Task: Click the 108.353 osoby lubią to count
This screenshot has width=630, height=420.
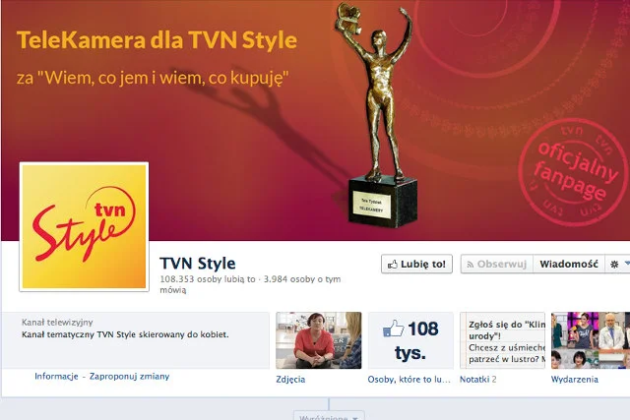Action: point(208,279)
